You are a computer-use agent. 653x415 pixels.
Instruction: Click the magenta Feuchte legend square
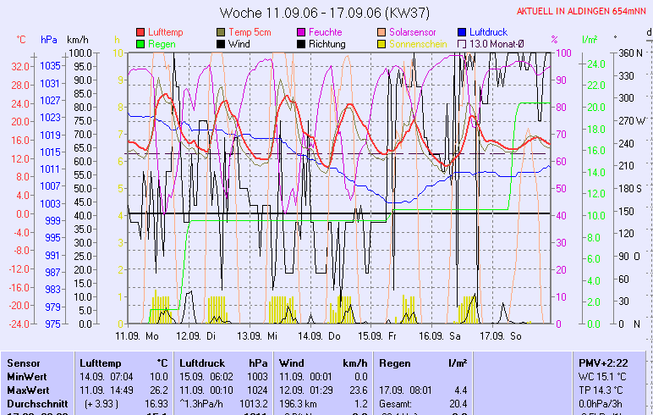click(x=300, y=32)
